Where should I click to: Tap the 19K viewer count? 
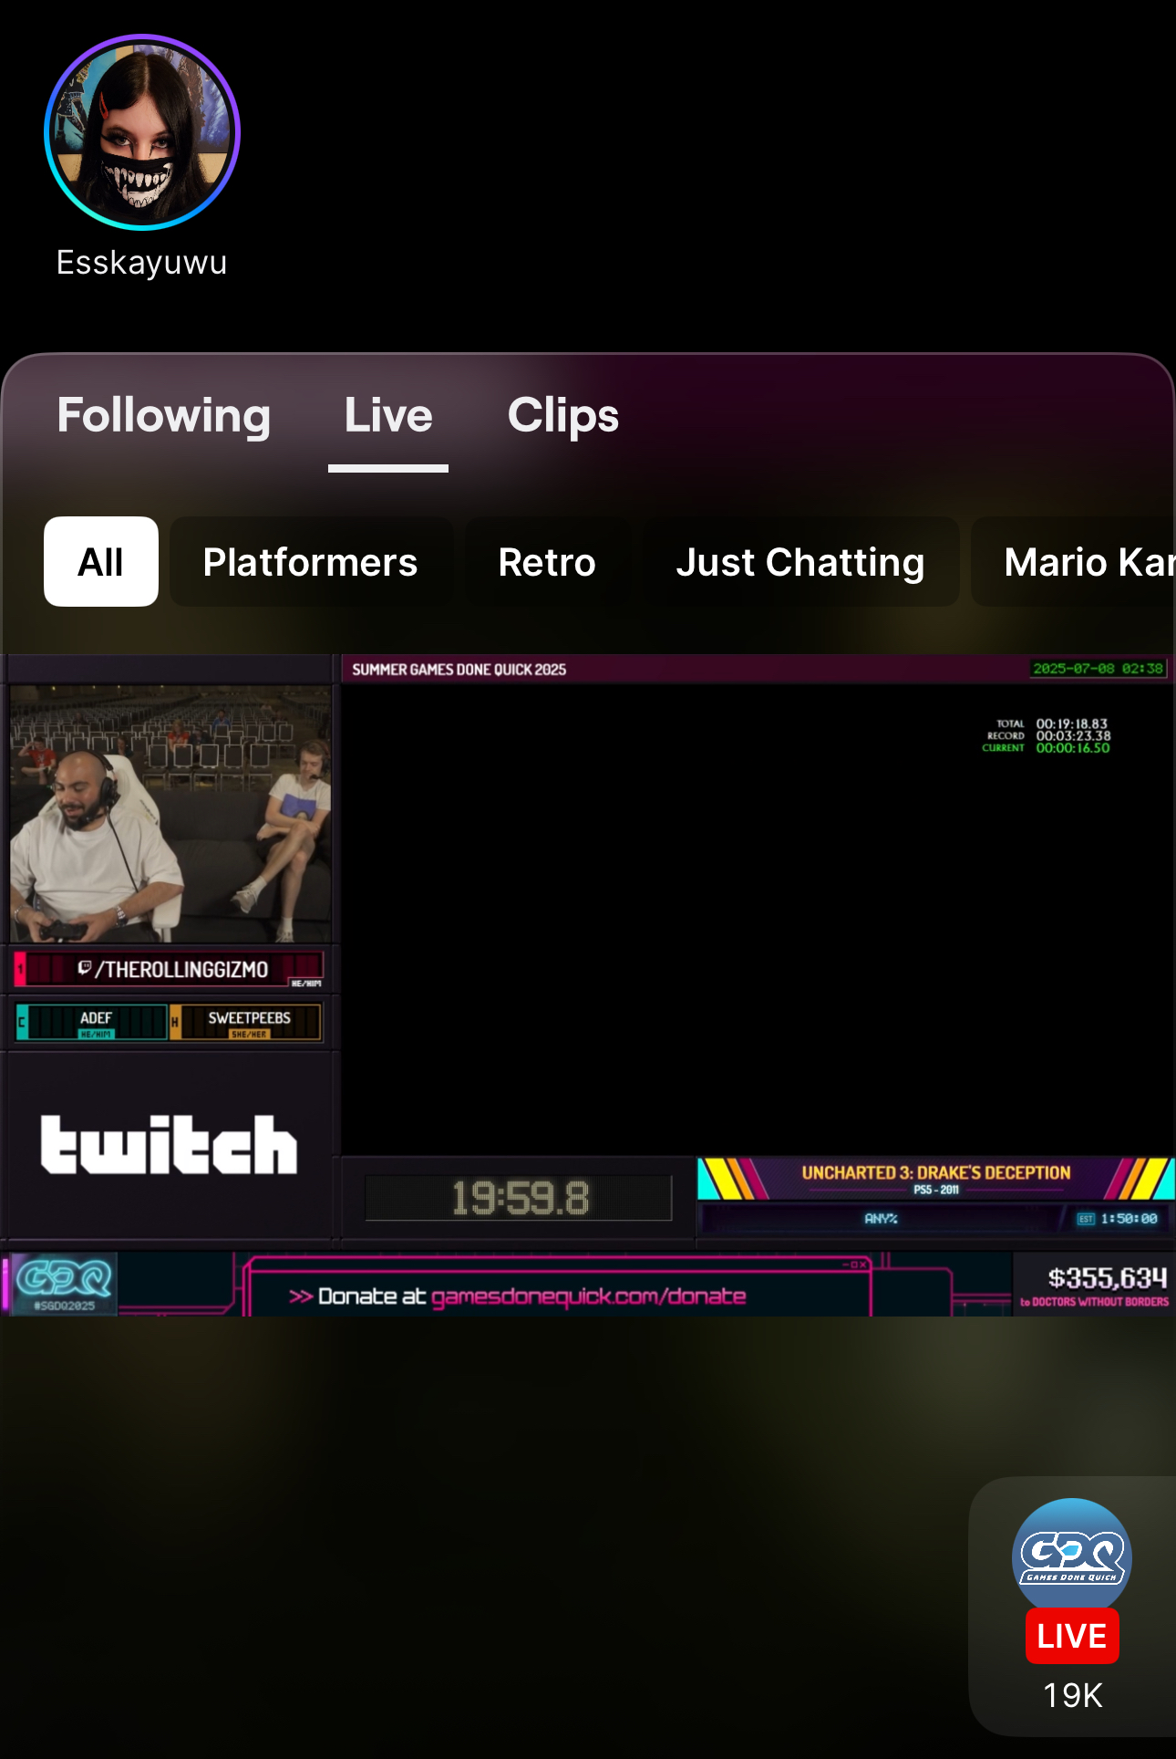(x=1073, y=1696)
